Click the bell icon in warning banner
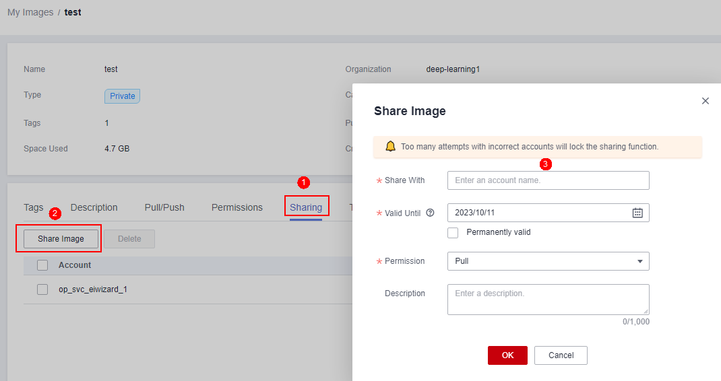Viewport: 721px width, 381px height. pyautogui.click(x=390, y=147)
